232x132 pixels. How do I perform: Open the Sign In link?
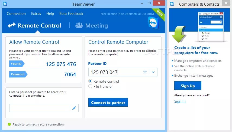pos(180,101)
